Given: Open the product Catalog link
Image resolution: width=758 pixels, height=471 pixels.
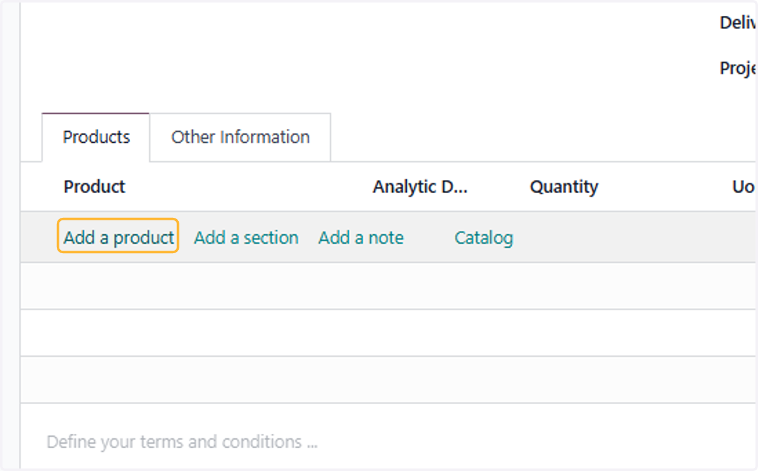Looking at the screenshot, I should 484,237.
